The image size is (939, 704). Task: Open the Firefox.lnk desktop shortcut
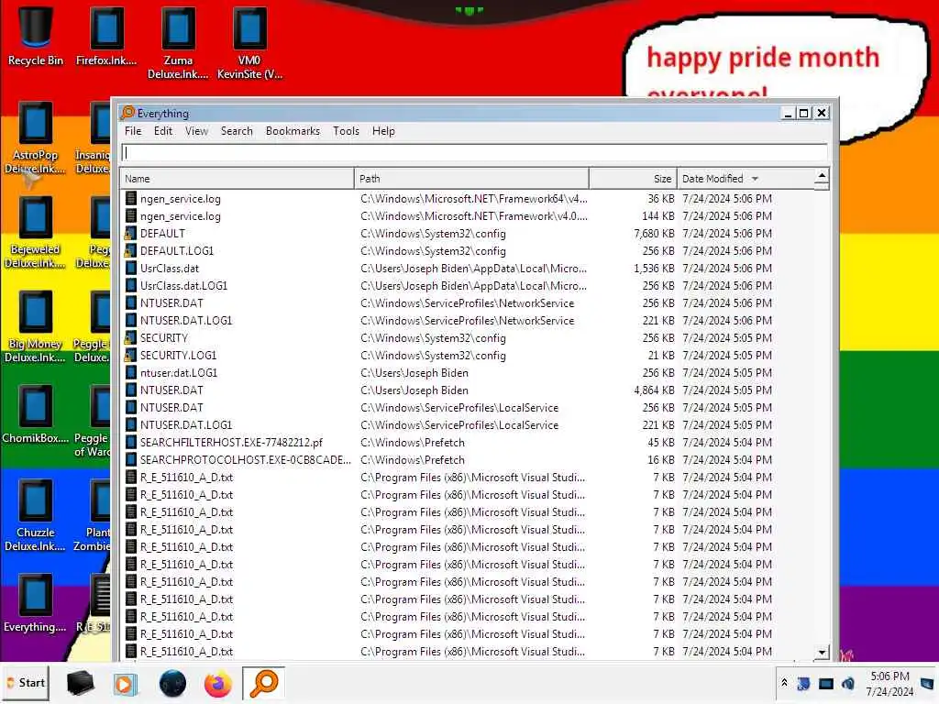point(106,36)
